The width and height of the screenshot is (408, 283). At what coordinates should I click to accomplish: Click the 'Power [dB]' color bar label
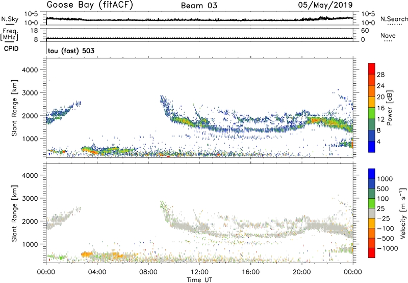389,108
